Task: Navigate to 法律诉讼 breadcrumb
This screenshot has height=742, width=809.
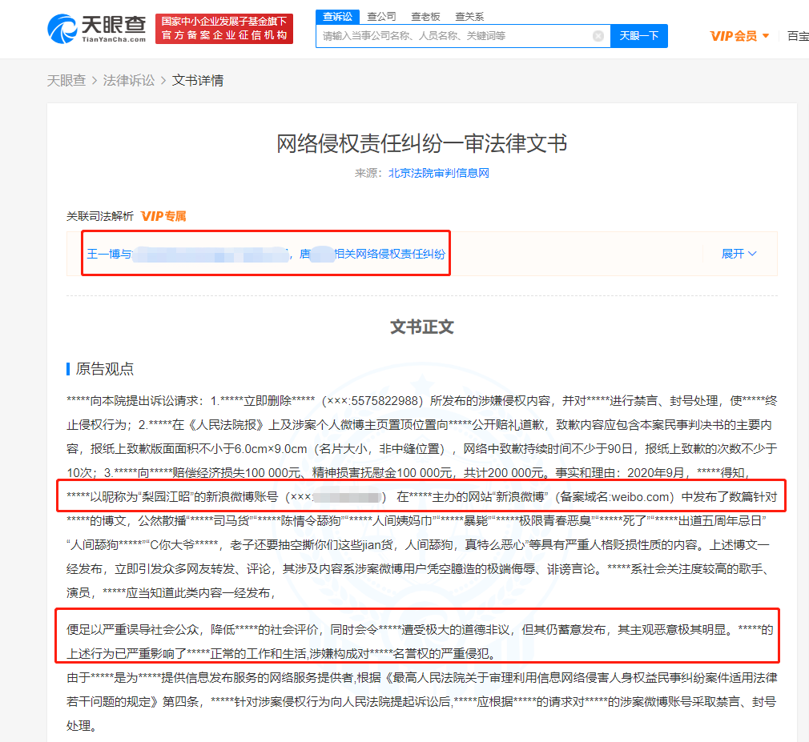Action: coord(128,80)
